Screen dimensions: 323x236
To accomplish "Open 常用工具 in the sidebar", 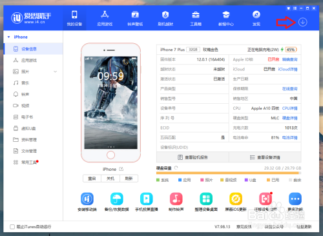I will click(34, 162).
